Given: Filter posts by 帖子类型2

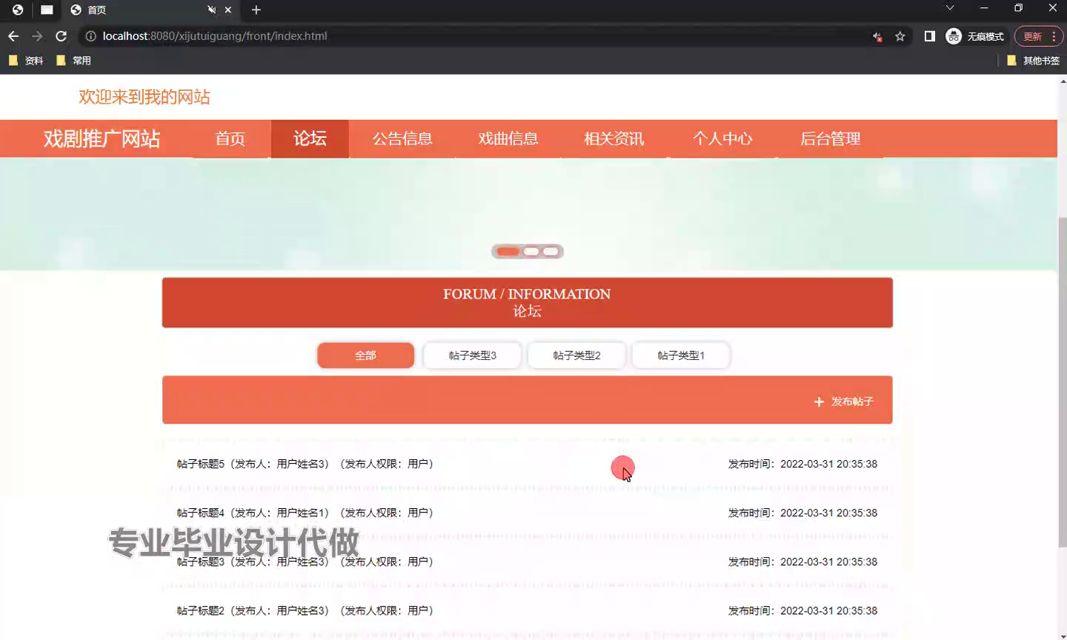Looking at the screenshot, I should 577,356.
